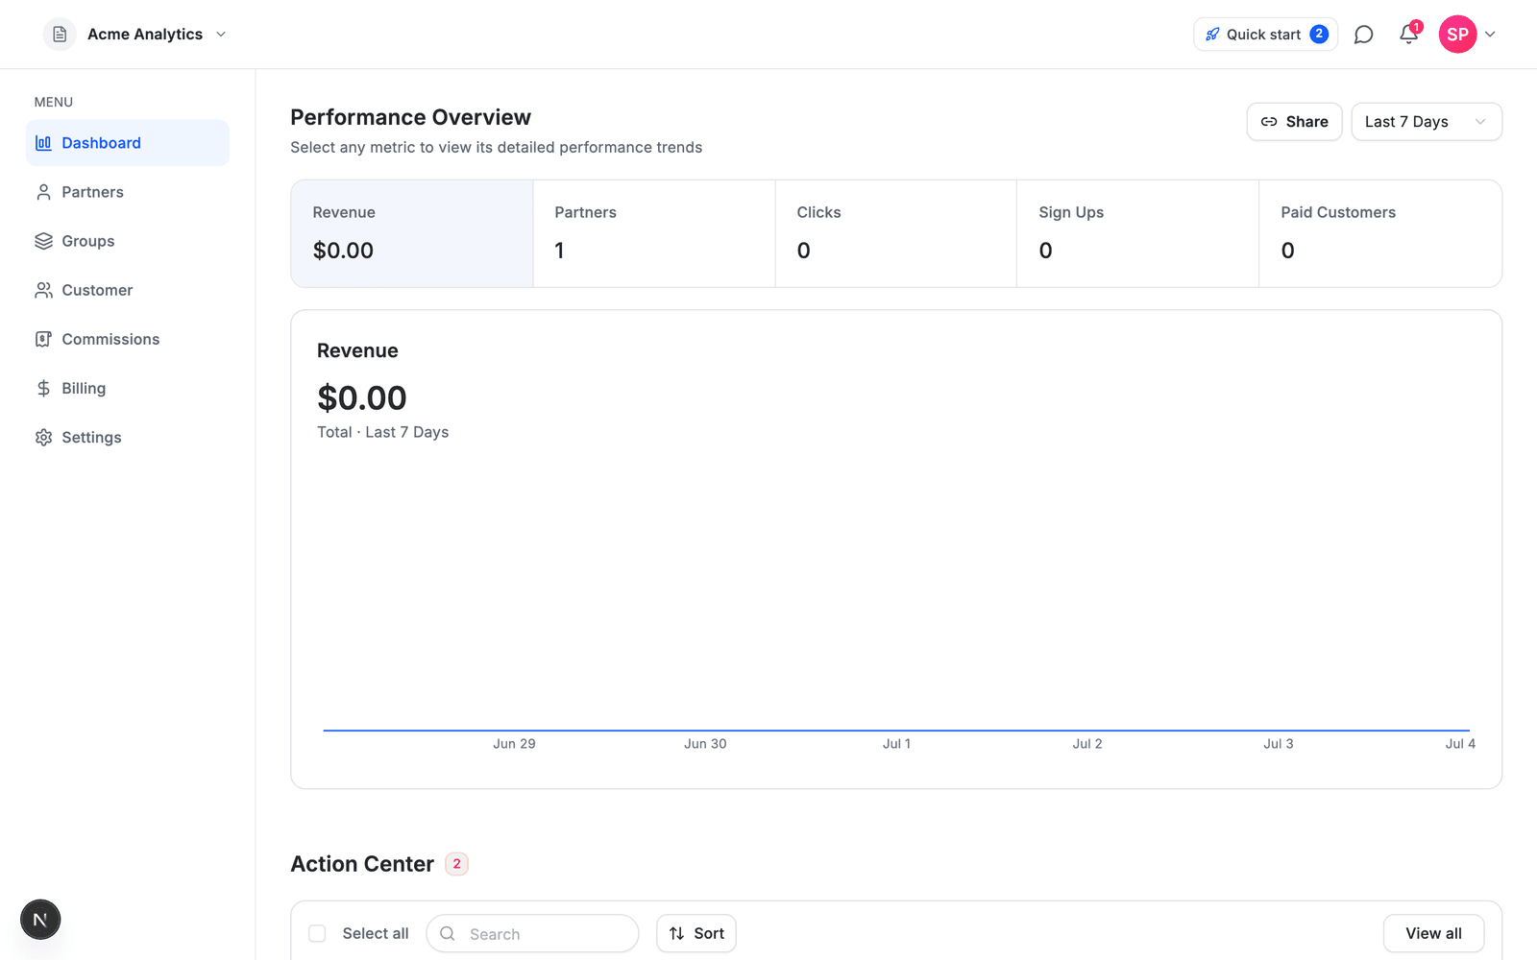The image size is (1537, 960).
Task: Click the Jul 1 axis label on chart
Action: pos(896,744)
